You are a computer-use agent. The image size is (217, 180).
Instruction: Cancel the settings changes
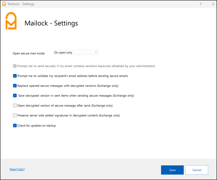[x=197, y=170]
